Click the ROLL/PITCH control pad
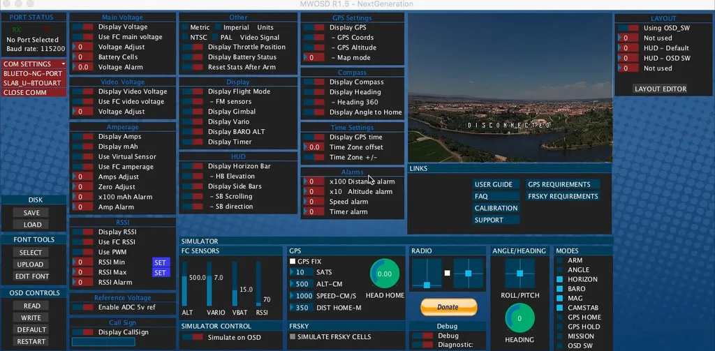The height and width of the screenshot is (351, 715). 519,274
